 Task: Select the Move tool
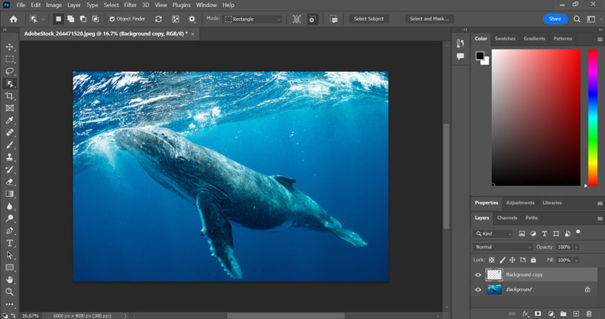pos(9,47)
